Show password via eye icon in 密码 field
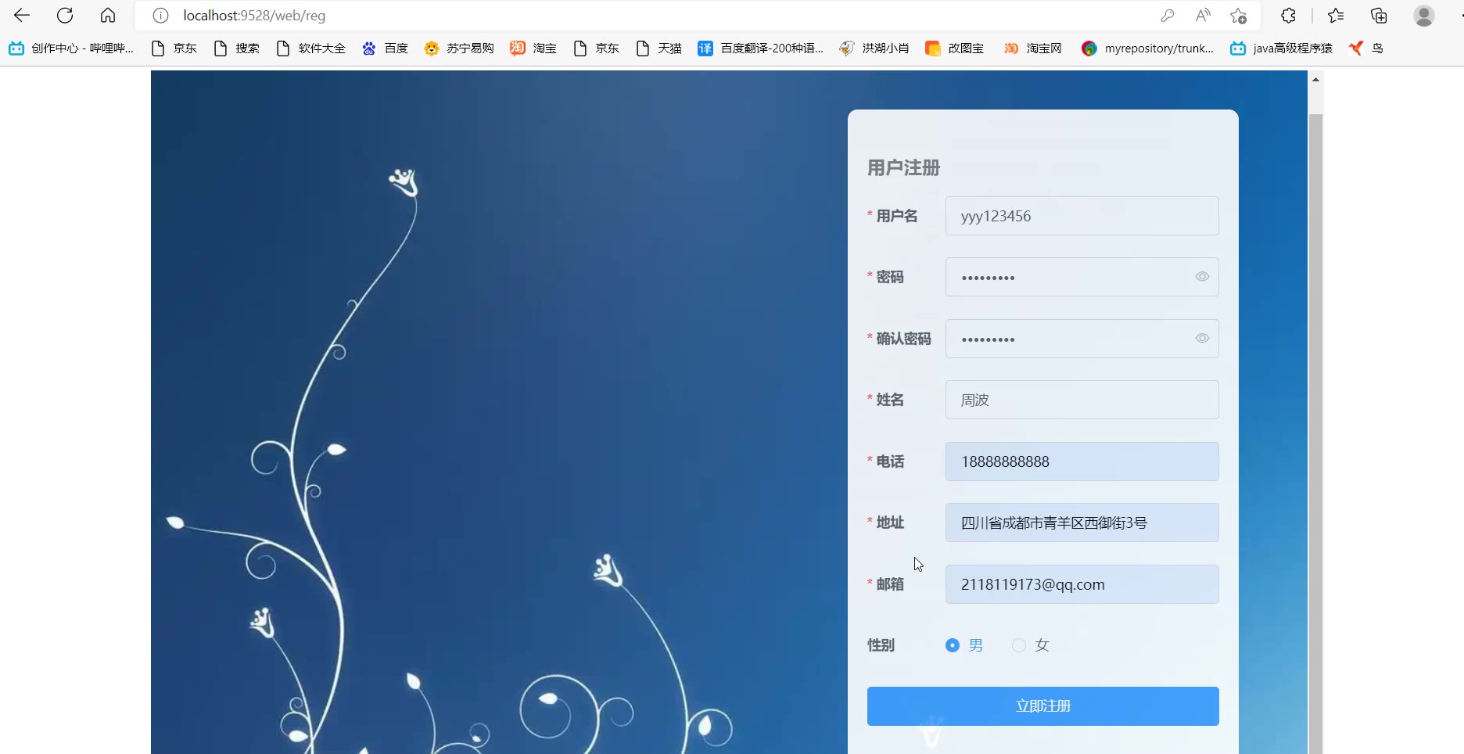The image size is (1464, 754). (1202, 277)
